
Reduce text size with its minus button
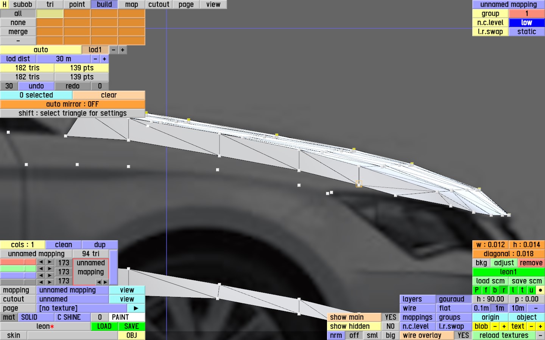[531, 326]
